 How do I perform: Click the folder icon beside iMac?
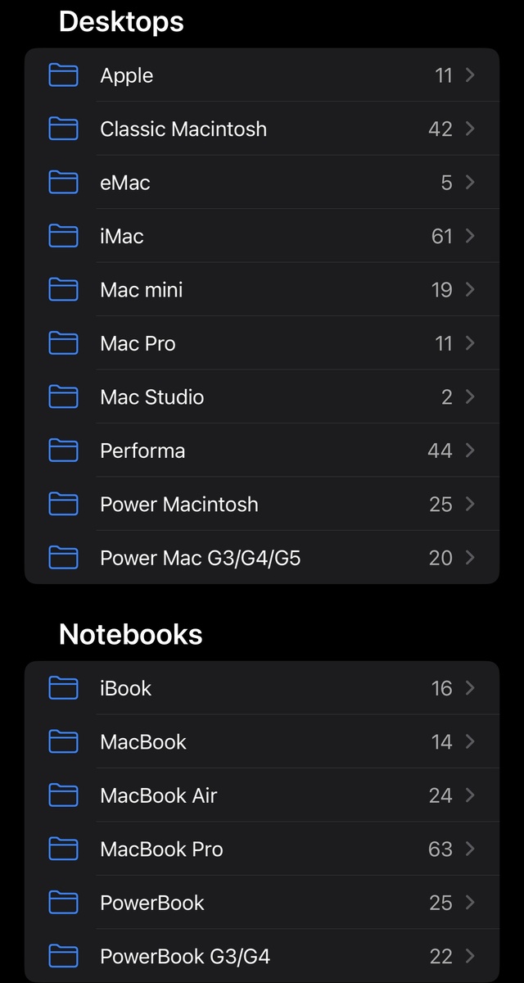tap(63, 236)
